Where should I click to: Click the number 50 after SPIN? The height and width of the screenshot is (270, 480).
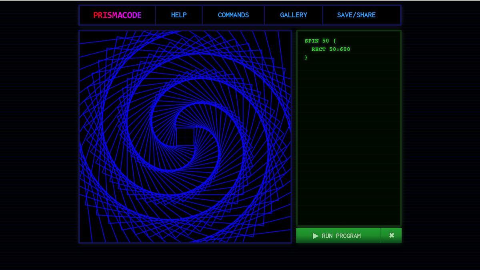click(x=326, y=41)
